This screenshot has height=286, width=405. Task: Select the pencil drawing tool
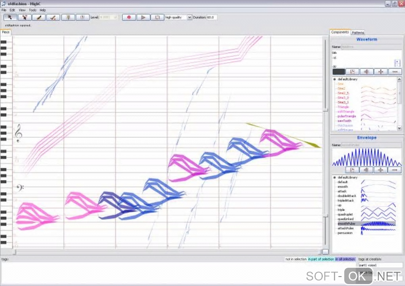pyautogui.click(x=39, y=17)
